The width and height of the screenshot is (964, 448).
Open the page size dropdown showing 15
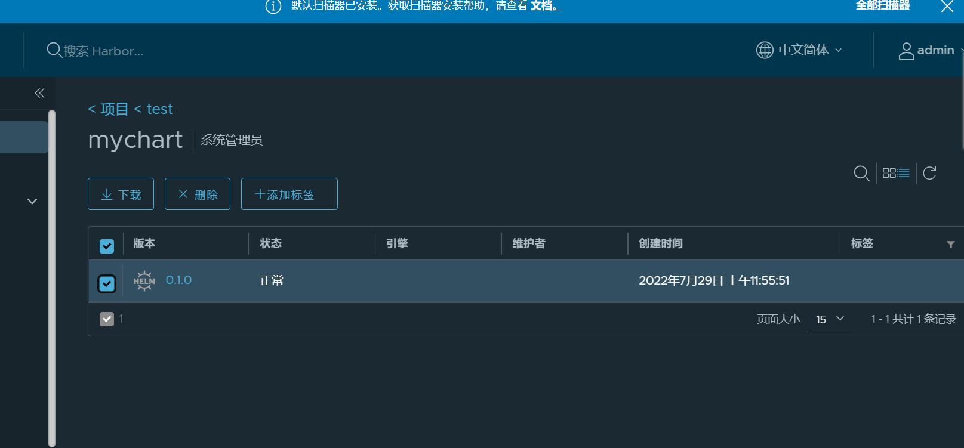[x=830, y=319]
